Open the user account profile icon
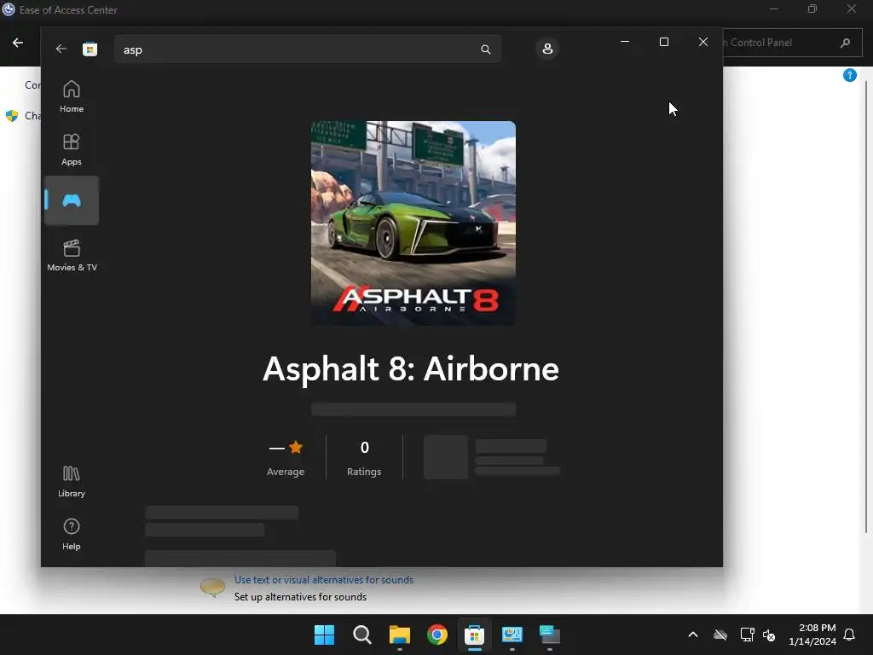873x655 pixels. [547, 49]
